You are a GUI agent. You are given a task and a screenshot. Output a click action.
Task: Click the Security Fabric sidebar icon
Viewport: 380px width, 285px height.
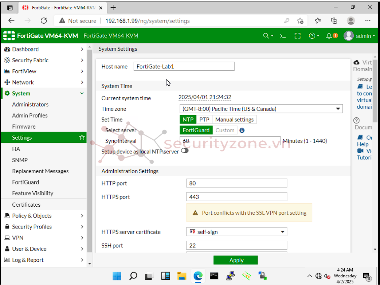click(x=7, y=60)
